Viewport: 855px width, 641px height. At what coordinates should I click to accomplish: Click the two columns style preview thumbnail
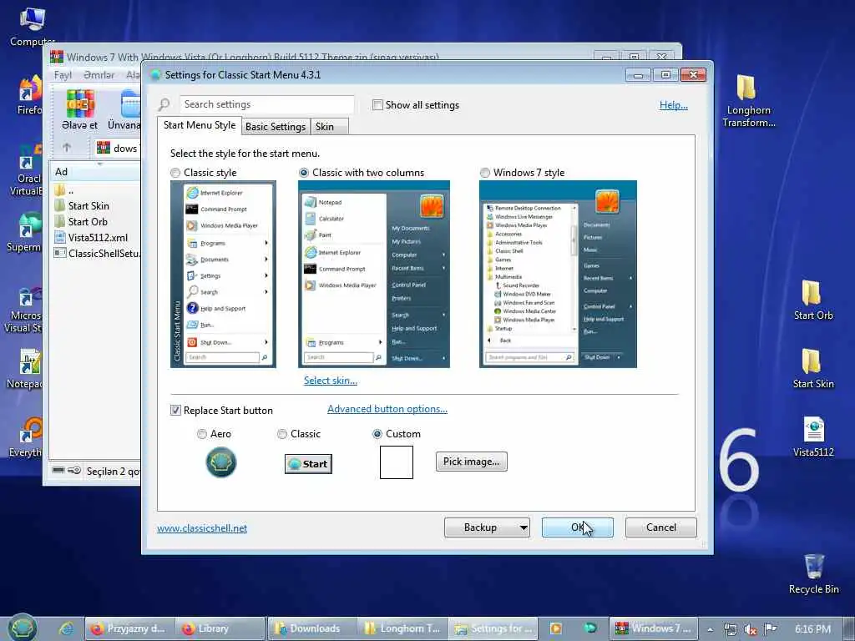(373, 274)
